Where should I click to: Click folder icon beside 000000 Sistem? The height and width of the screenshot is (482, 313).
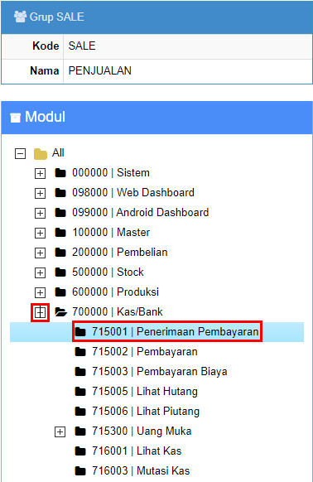[60, 173]
